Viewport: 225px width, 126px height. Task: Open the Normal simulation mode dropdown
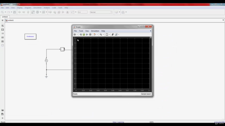101,12
